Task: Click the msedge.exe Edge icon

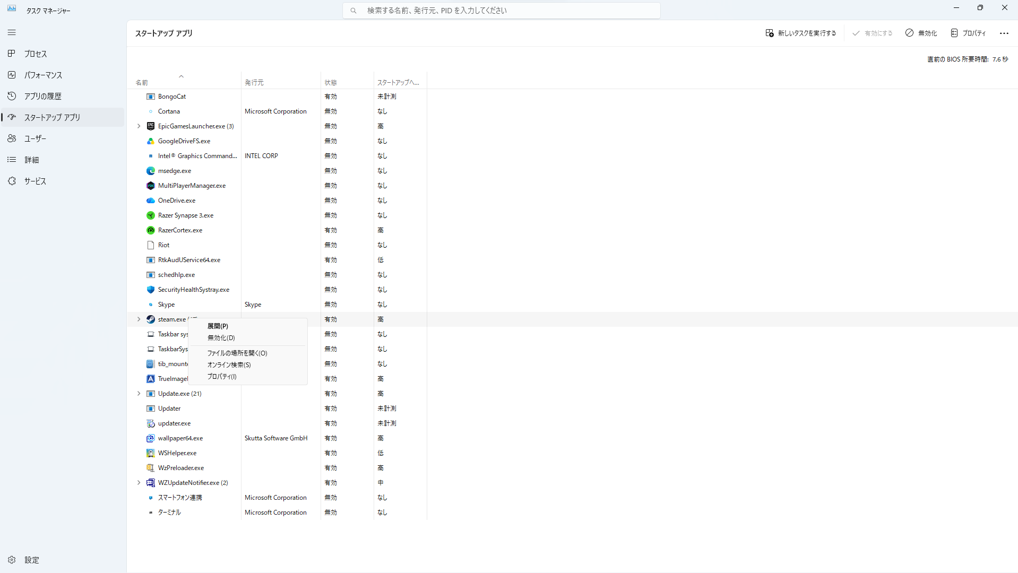Action: [x=151, y=171]
